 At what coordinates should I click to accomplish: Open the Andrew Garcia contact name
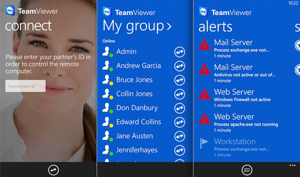(138, 66)
